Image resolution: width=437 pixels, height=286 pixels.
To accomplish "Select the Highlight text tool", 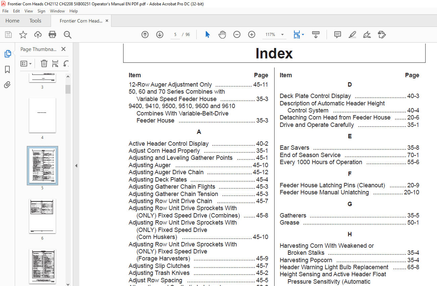I will click(352, 35).
